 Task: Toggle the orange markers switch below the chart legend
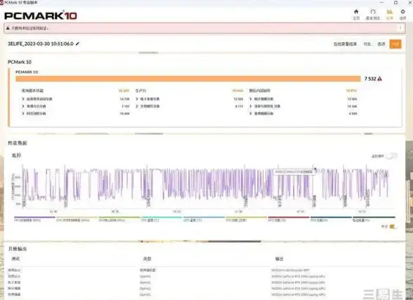(x=393, y=226)
